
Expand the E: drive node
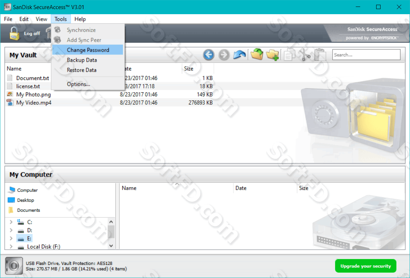click(11, 238)
